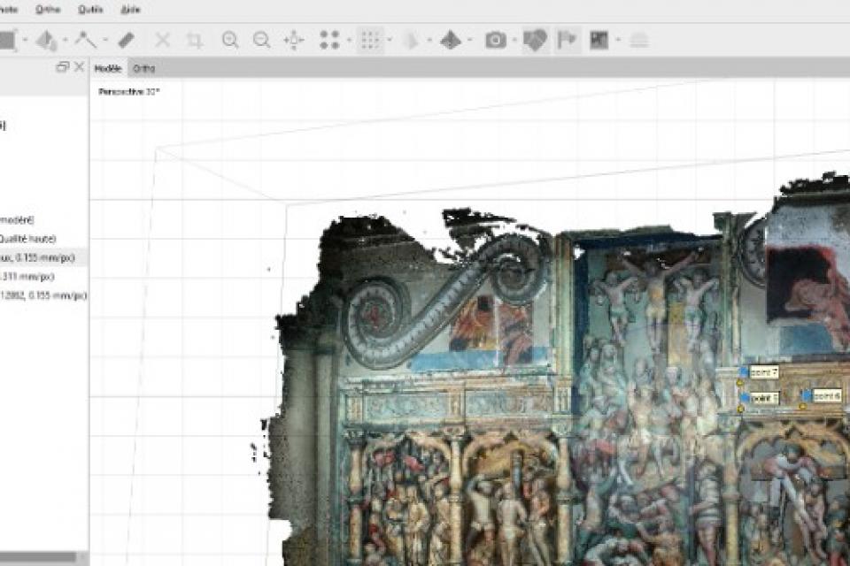
Task: Toggle the show markers flag icon
Action: [567, 40]
